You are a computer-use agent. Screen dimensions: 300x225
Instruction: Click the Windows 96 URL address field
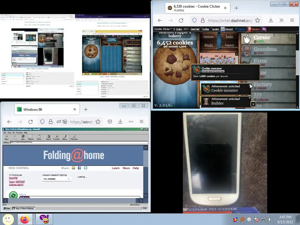(82, 122)
